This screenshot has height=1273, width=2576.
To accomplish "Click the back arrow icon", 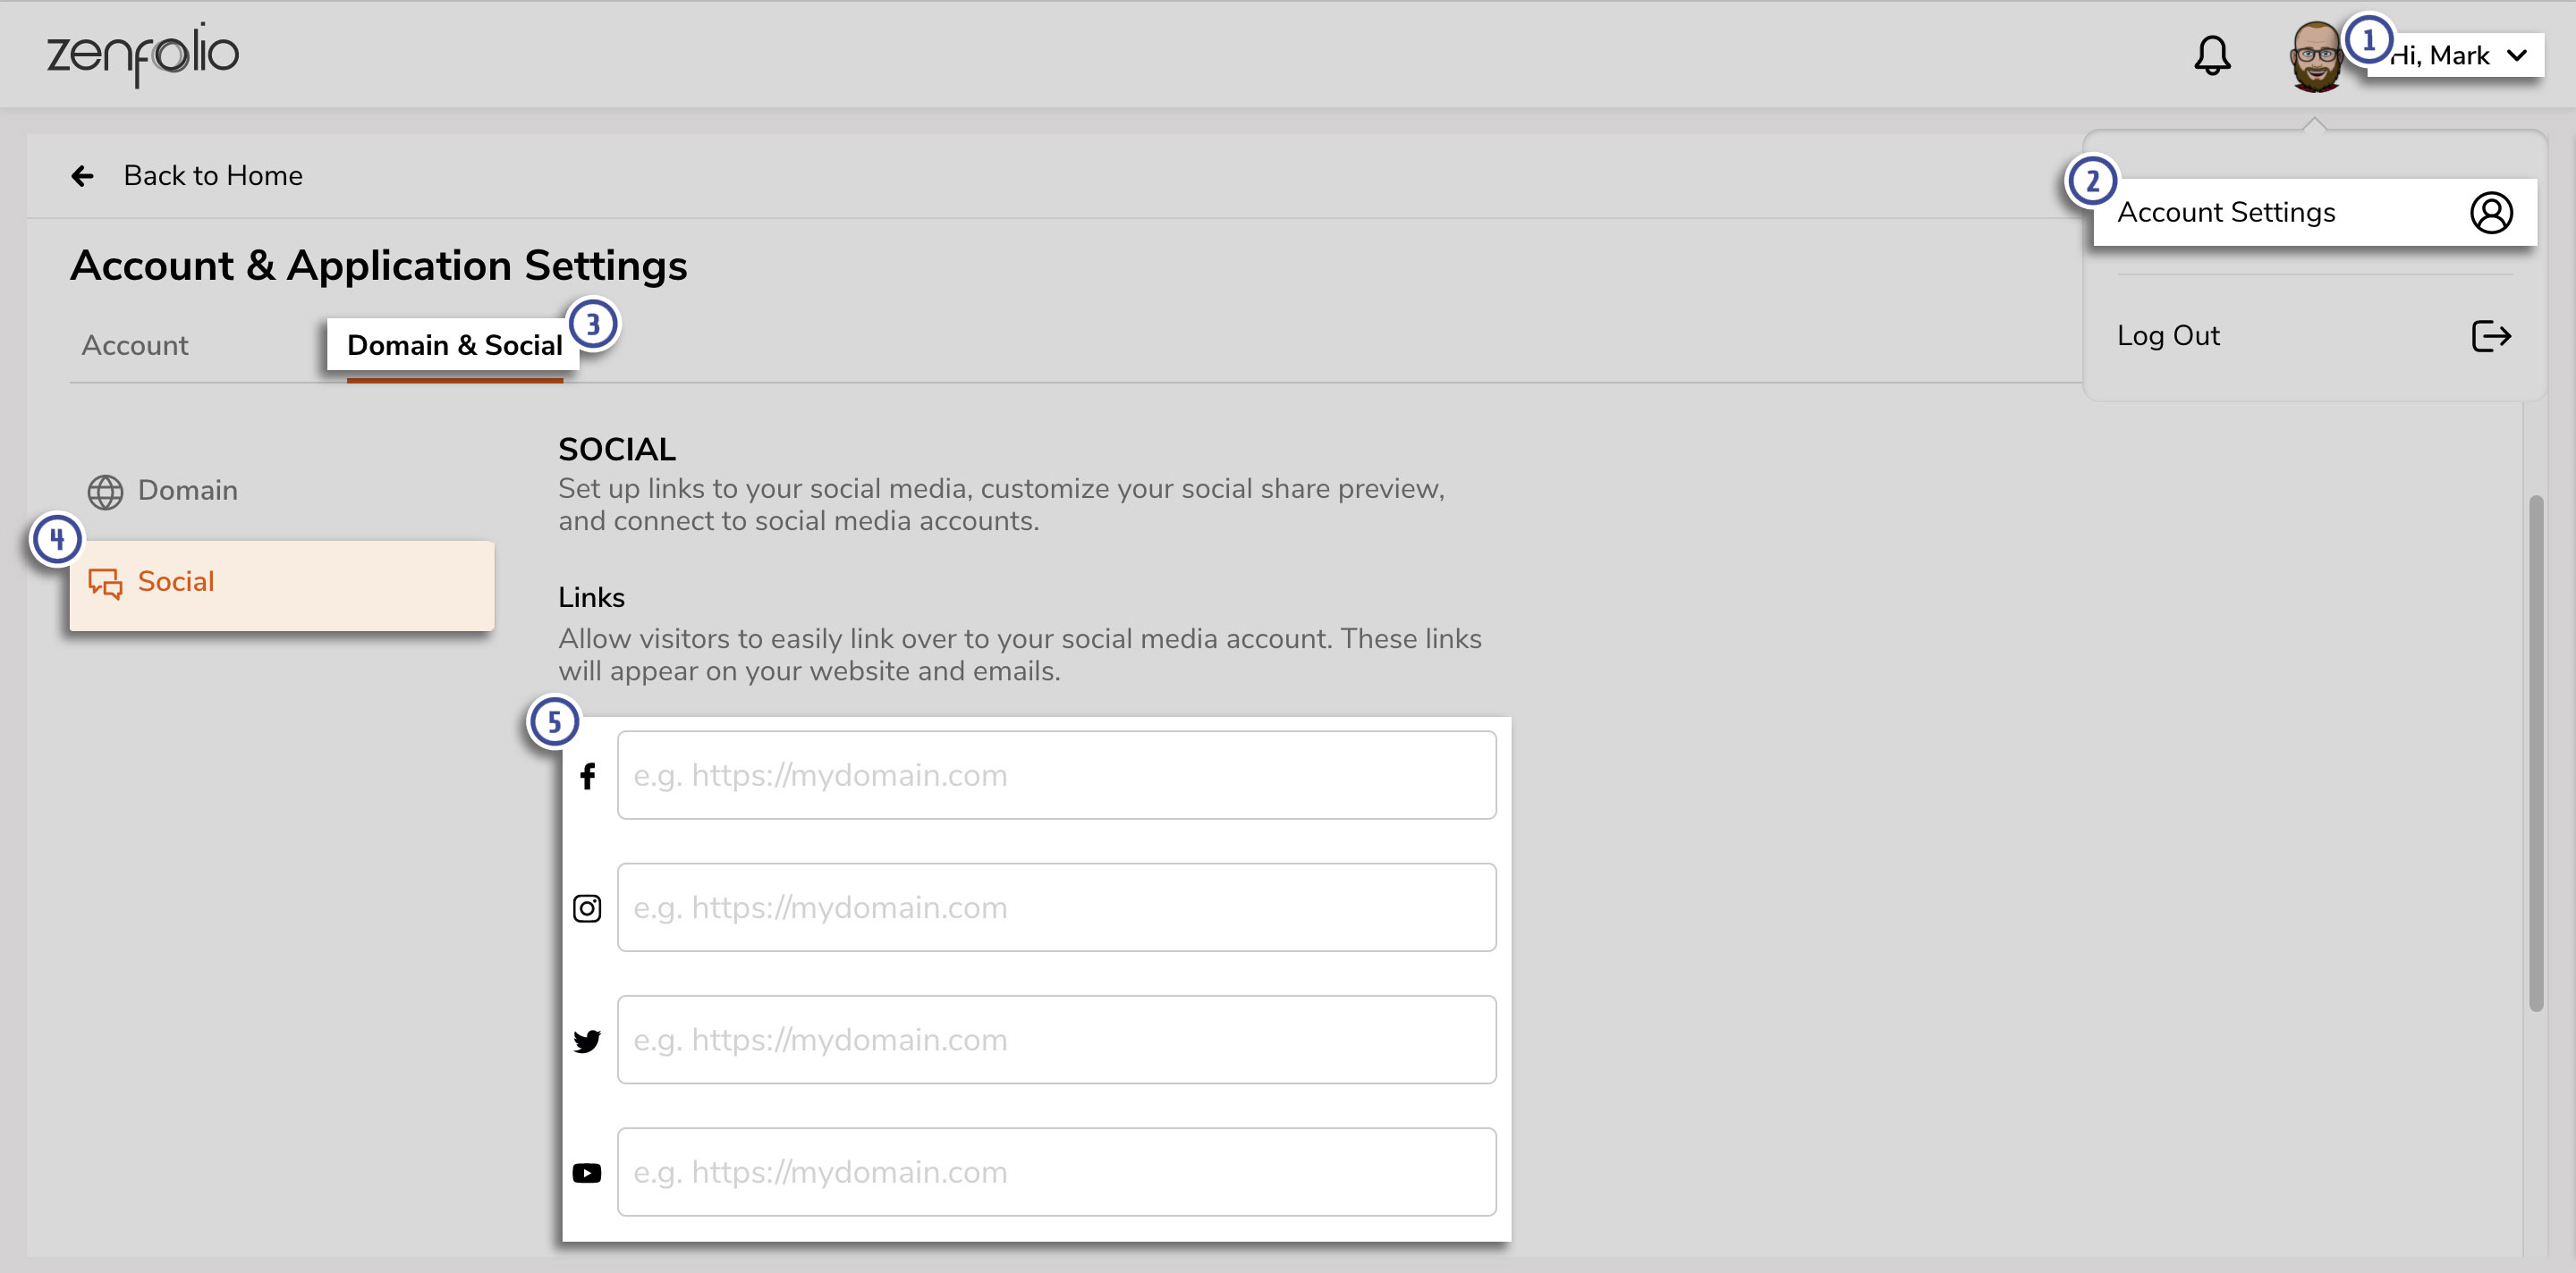I will click(x=82, y=177).
